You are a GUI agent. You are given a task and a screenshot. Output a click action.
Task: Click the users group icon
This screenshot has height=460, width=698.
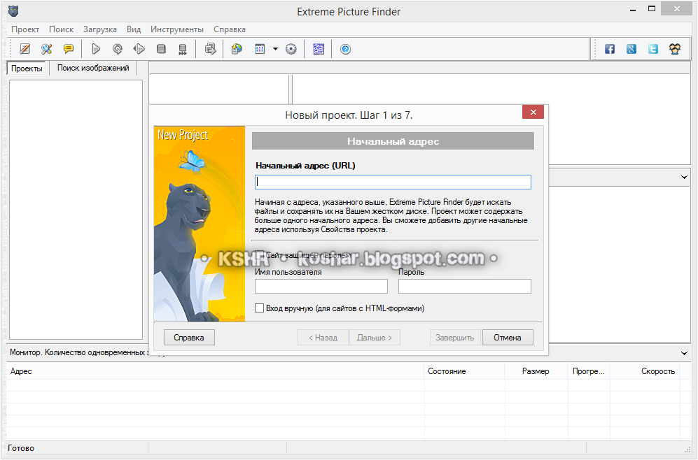675,49
